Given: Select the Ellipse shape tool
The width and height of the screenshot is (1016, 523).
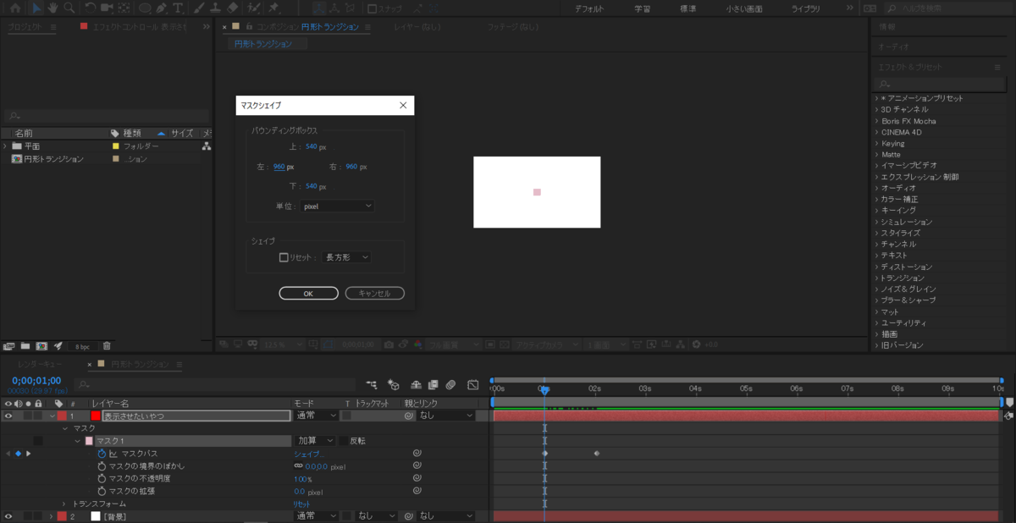Looking at the screenshot, I should (146, 8).
